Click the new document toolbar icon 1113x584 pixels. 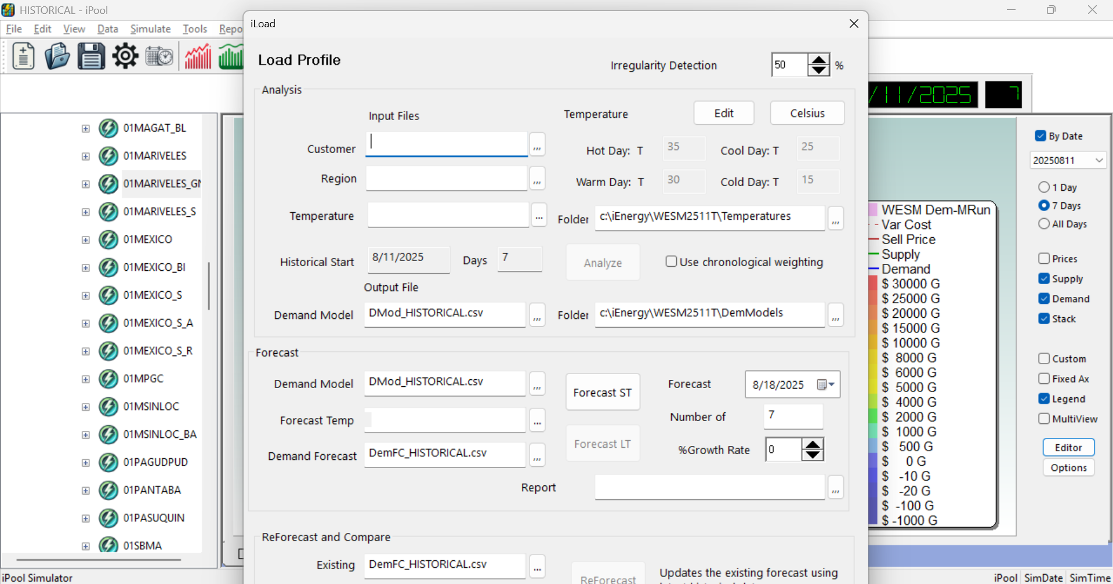[x=23, y=57]
